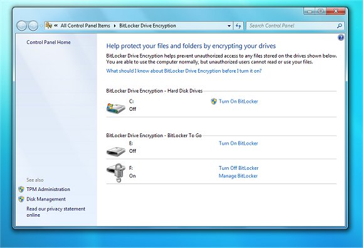363x248 pixels.
Task: Open the 'What should I know about BitLocker' link
Action: pyautogui.click(x=184, y=71)
